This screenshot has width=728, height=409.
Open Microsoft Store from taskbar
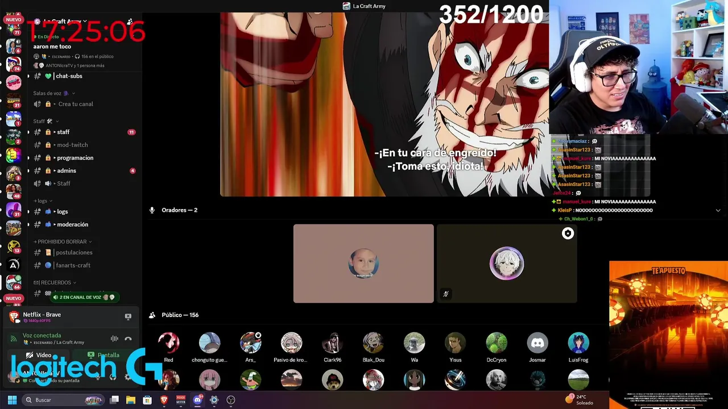(x=147, y=400)
